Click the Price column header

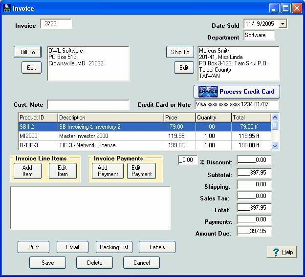click(x=180, y=118)
